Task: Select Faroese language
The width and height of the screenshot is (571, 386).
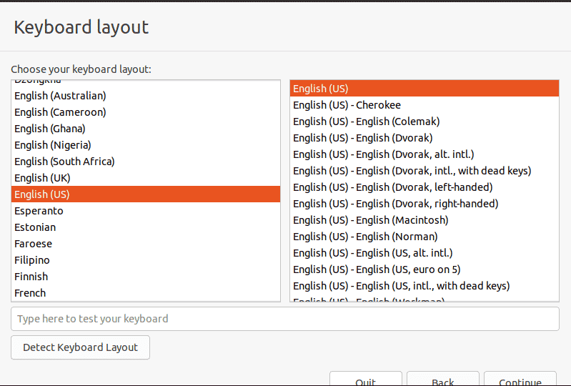Action: [x=146, y=244]
